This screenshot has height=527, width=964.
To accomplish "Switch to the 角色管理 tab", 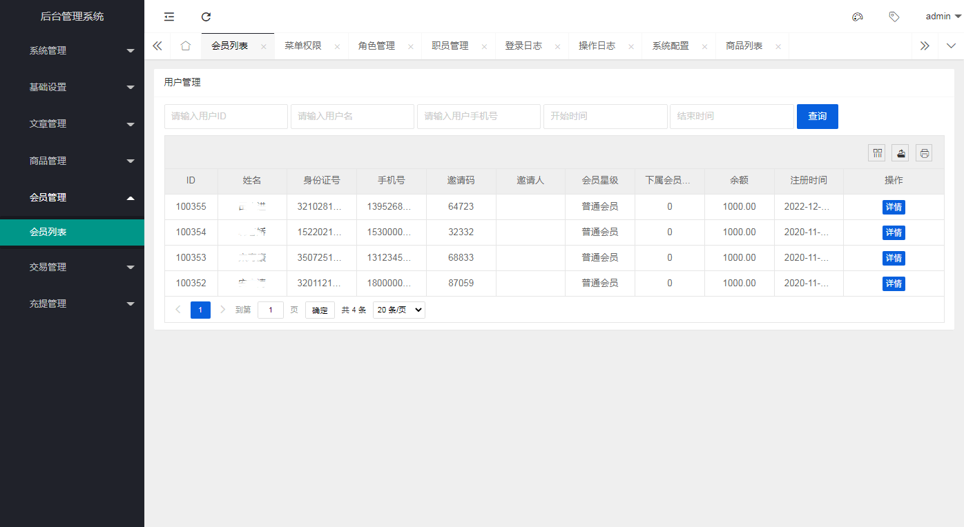I will click(x=376, y=46).
